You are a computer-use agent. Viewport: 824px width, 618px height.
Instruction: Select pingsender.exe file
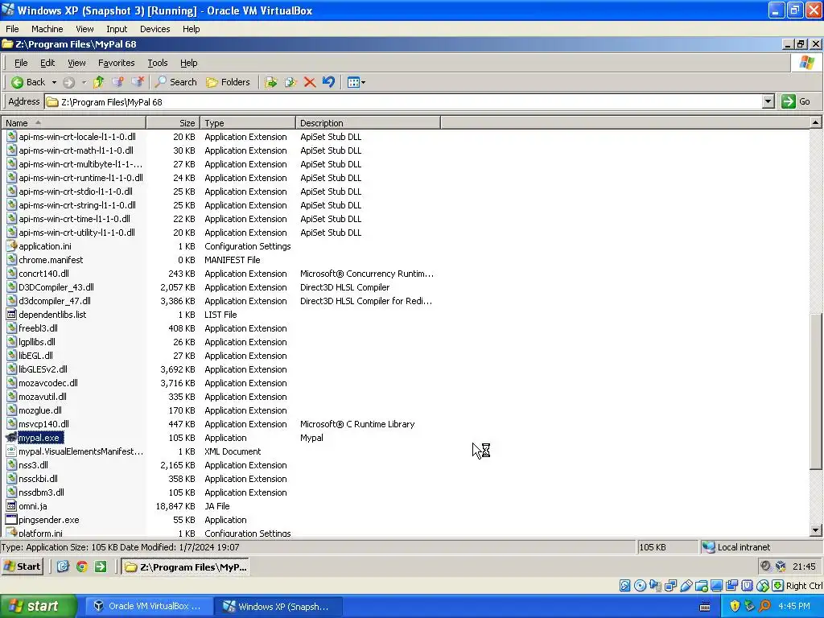(x=49, y=520)
